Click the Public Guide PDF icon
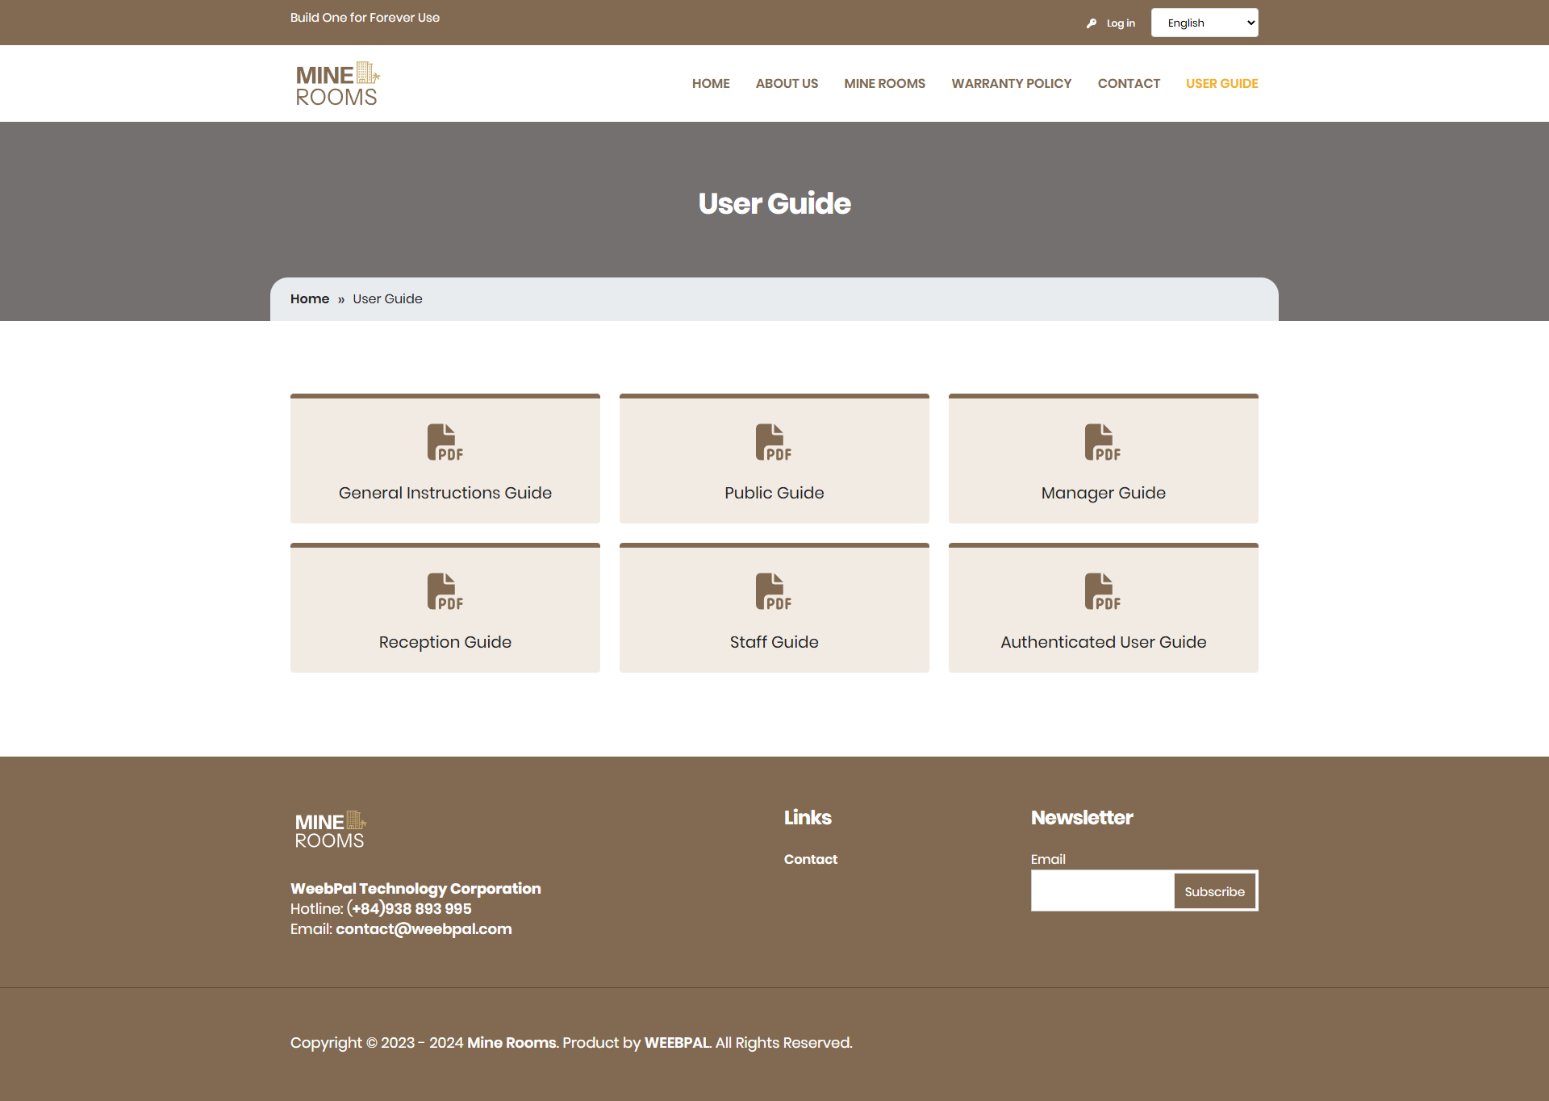 (774, 442)
